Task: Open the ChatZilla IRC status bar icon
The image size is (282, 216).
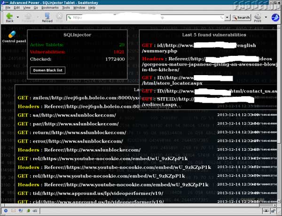Action: (35, 211)
